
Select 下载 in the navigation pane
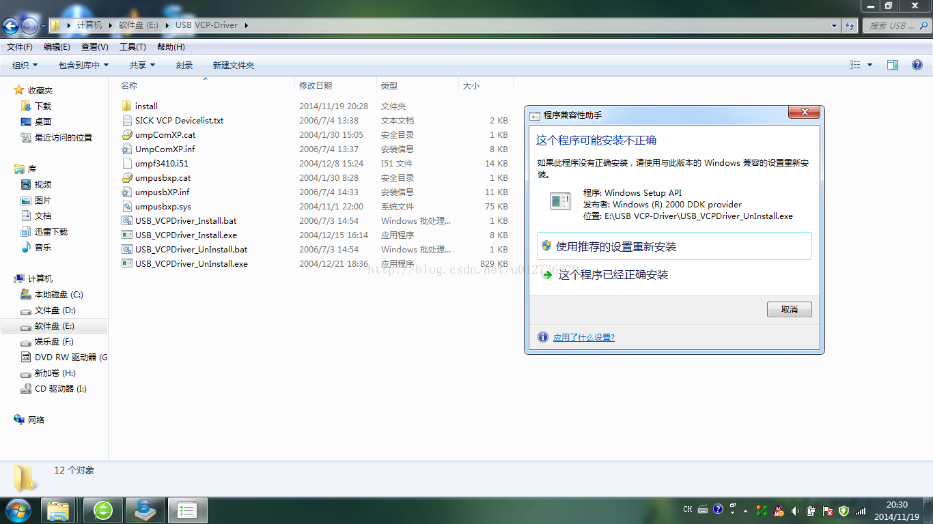[43, 106]
